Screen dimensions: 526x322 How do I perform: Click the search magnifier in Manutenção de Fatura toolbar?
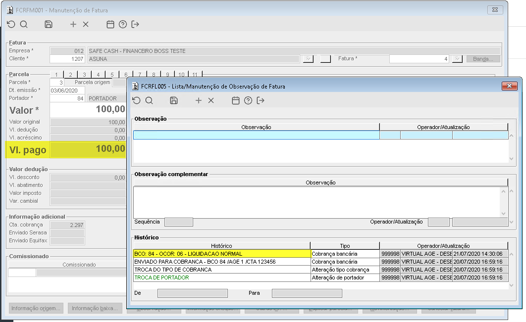24,24
